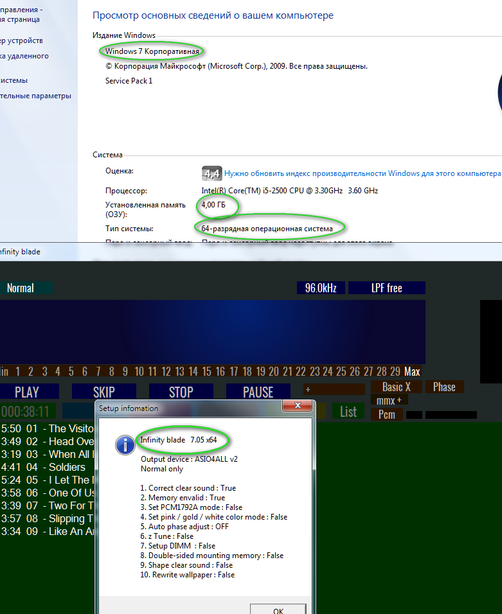
Task: Click OK in the Setup infomation dialog
Action: point(278,610)
